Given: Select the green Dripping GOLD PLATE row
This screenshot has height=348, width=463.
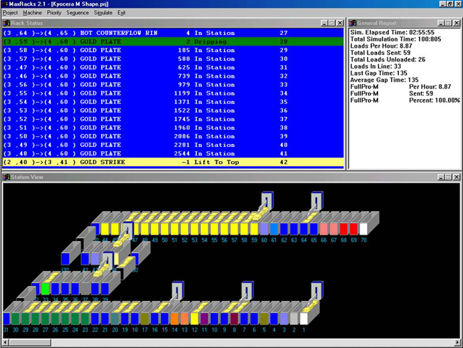Looking at the screenshot, I should click(x=173, y=41).
